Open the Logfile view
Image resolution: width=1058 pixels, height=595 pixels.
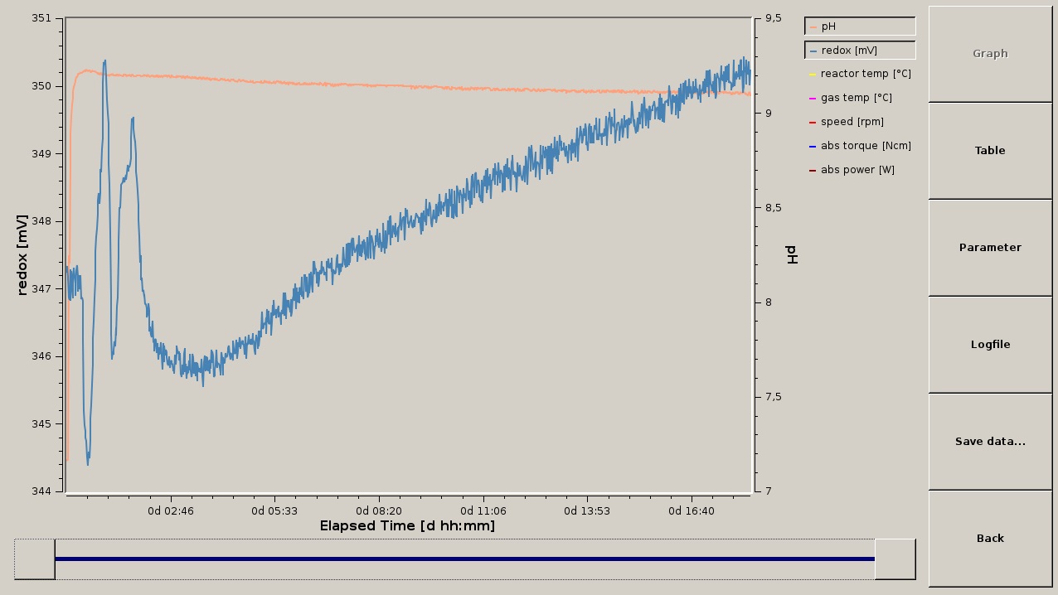click(989, 344)
